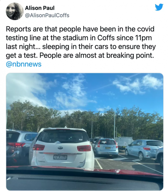Viewport: 168px width, 192px height.
Task: Click the blue hatchback on the right
Action: [144, 150]
